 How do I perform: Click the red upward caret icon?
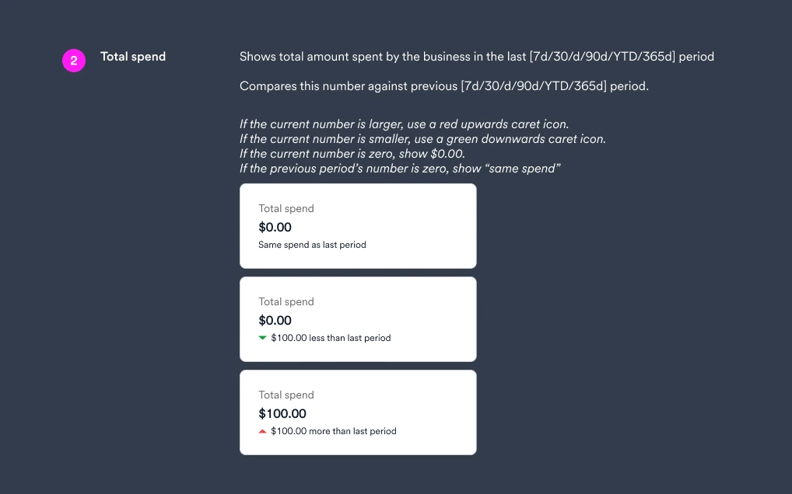click(x=262, y=431)
